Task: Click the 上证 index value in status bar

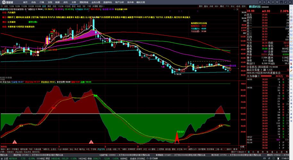Action: (13, 158)
